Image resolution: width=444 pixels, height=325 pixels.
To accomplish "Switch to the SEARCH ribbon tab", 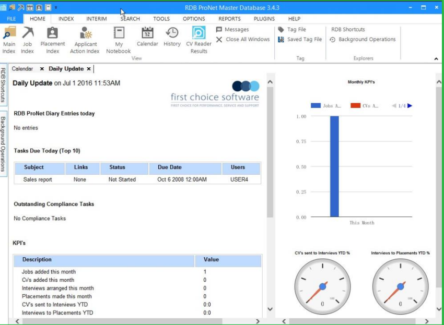I will click(x=130, y=19).
